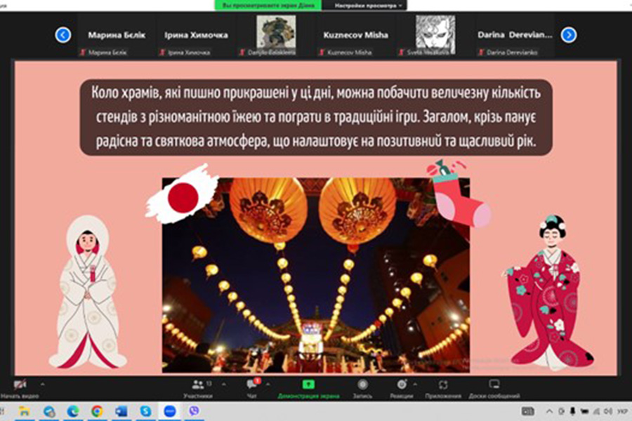Viewport: 632px width, 421px height.
Task: Select the Sveta manga-face avatar thumbnail
Action: click(x=435, y=33)
